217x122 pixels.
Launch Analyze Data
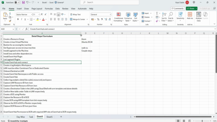pyautogui.click(x=199, y=17)
